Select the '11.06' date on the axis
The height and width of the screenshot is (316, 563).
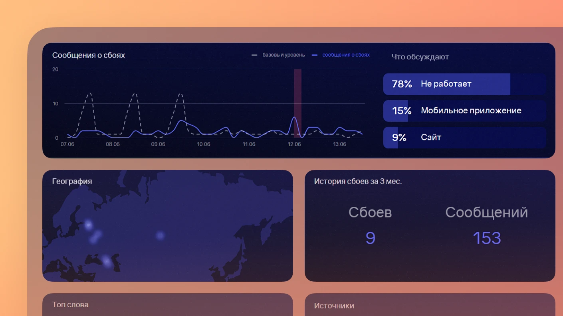coord(249,144)
